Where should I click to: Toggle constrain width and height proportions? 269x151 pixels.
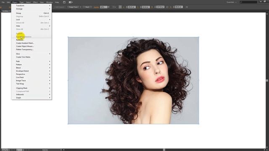167,7
